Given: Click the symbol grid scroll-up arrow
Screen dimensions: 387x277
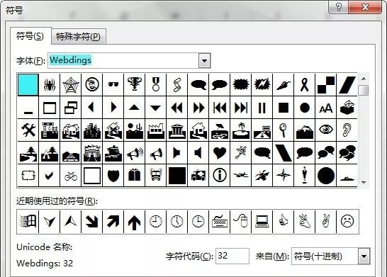Looking at the screenshot, I should point(364,79).
